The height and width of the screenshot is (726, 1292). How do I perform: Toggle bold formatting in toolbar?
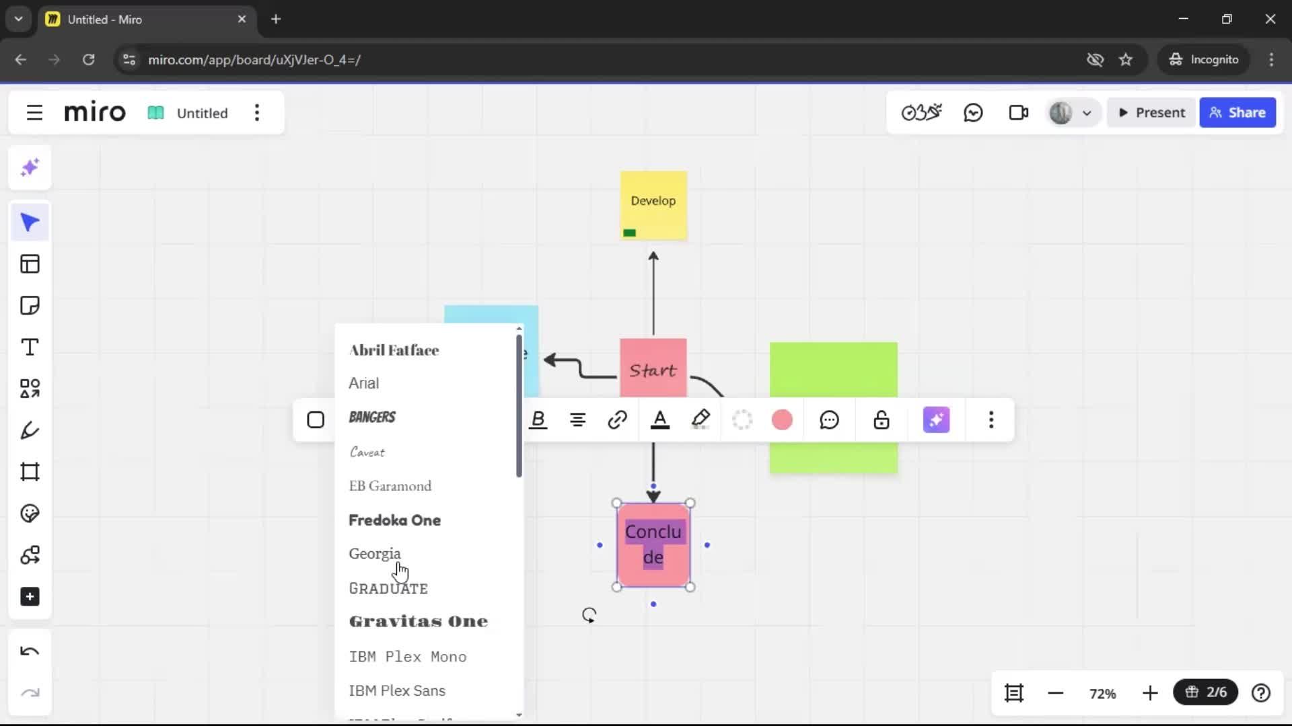pos(538,420)
